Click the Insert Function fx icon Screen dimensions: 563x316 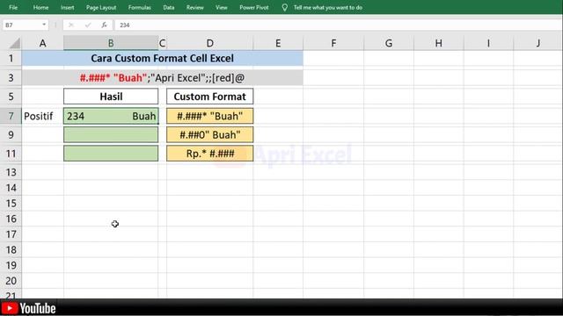tap(104, 25)
